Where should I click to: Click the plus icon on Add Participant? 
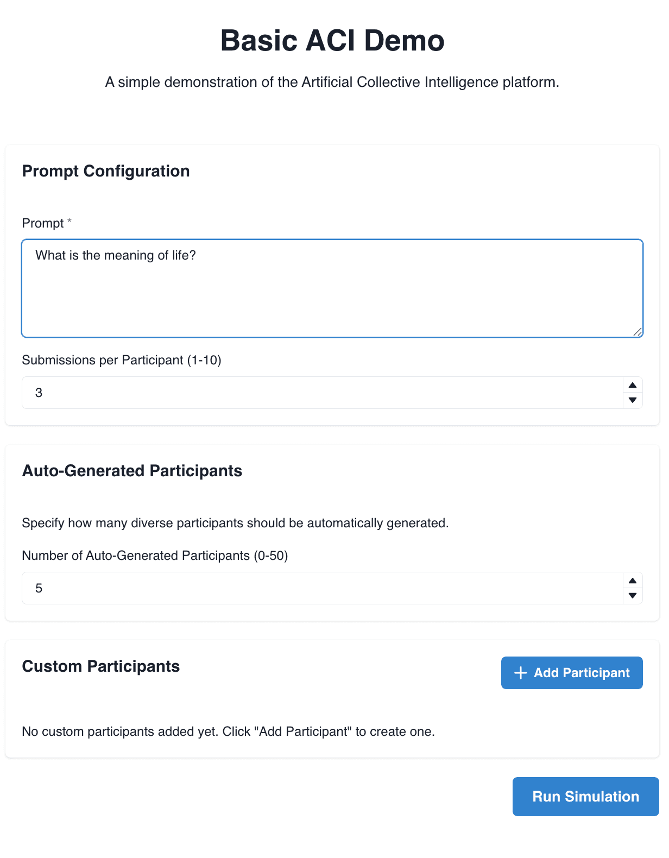[x=520, y=673]
